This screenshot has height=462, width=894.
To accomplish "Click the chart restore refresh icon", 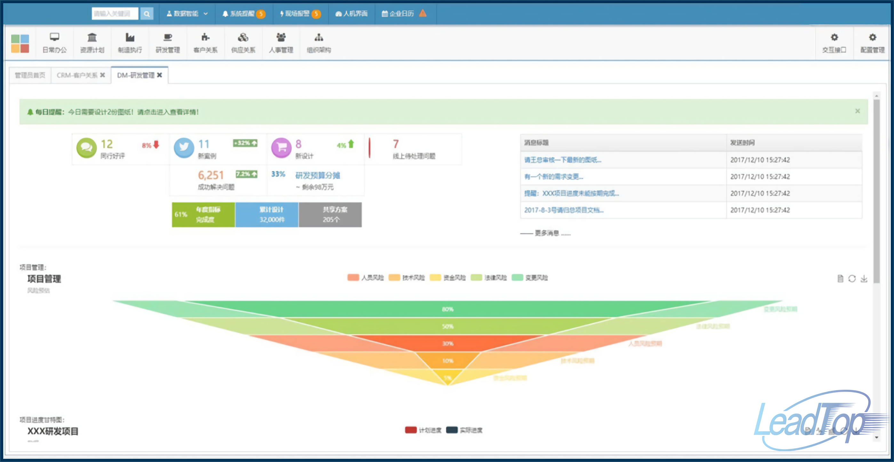I will pyautogui.click(x=852, y=279).
